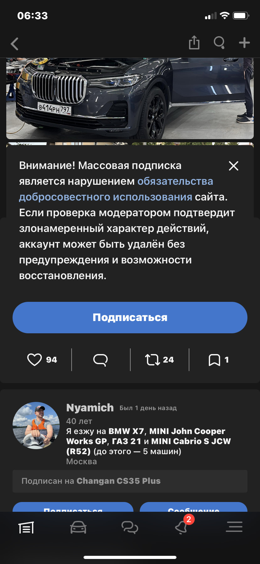View Nyamich's profile avatar
Image resolution: width=260 pixels, height=564 pixels.
pyautogui.click(x=36, y=426)
